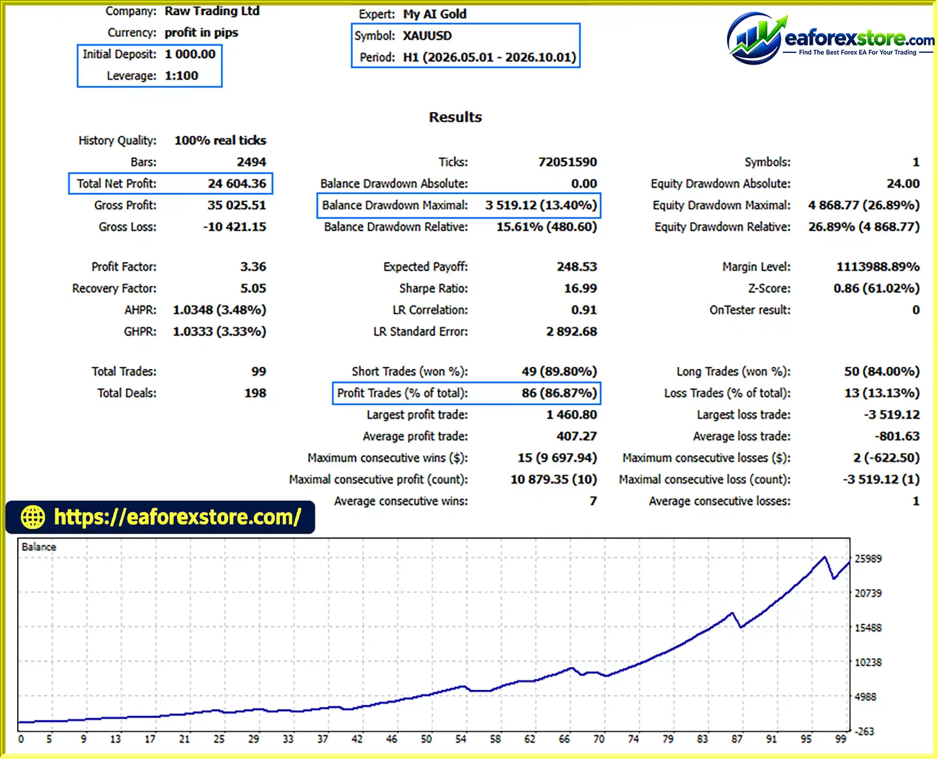Click the Total Deals value 198
The height and width of the screenshot is (759, 938).
255,393
